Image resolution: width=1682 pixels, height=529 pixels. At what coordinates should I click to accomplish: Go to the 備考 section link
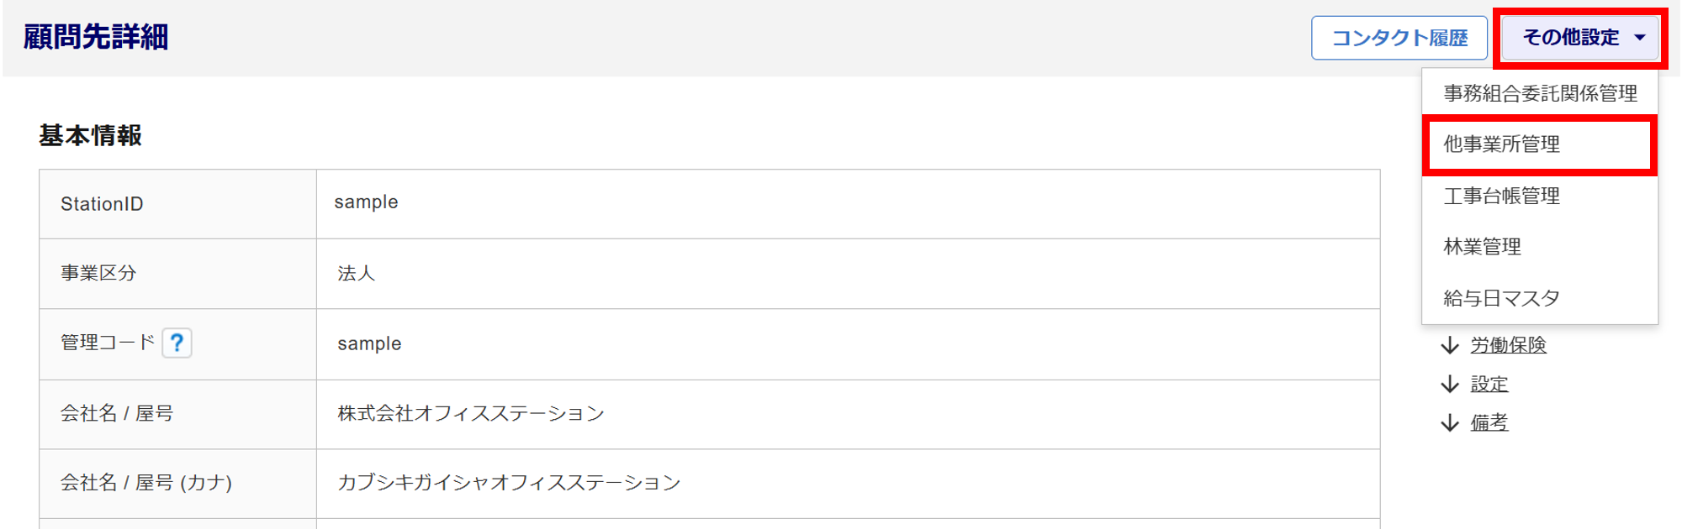[x=1489, y=423]
